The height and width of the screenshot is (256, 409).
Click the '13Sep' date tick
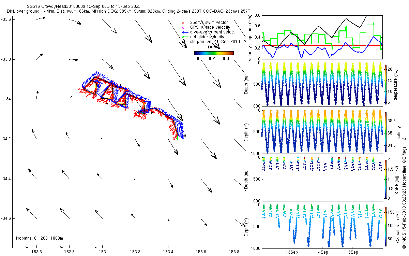click(292, 252)
